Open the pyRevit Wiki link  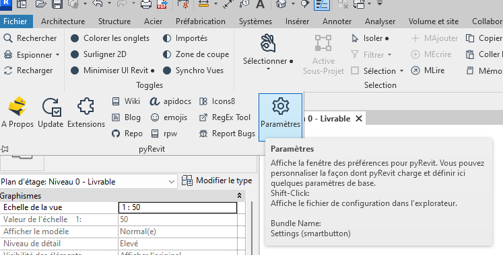pos(126,101)
